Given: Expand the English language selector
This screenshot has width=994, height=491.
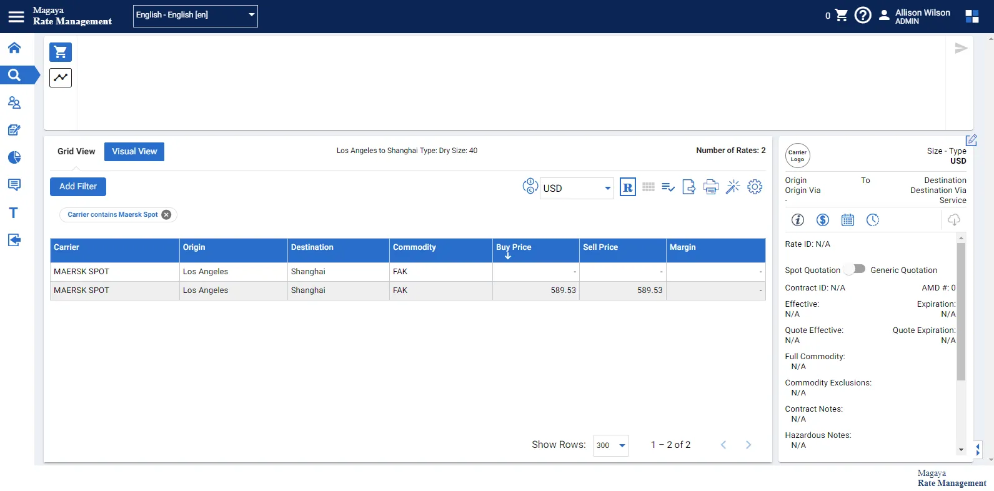Looking at the screenshot, I should click(x=196, y=16).
